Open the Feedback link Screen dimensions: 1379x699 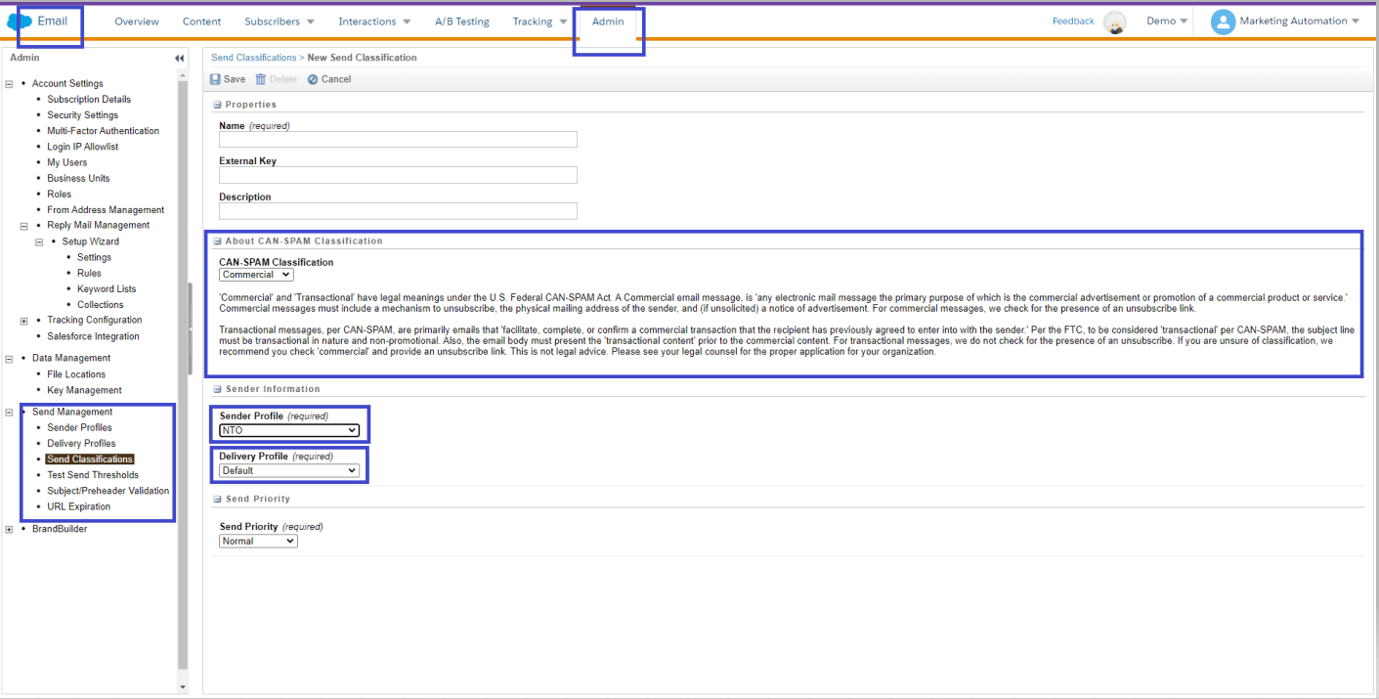click(1072, 22)
